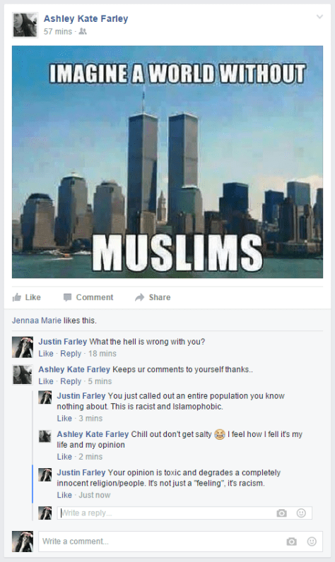Click the Comment speech bubble button
The image size is (335, 562).
click(88, 297)
